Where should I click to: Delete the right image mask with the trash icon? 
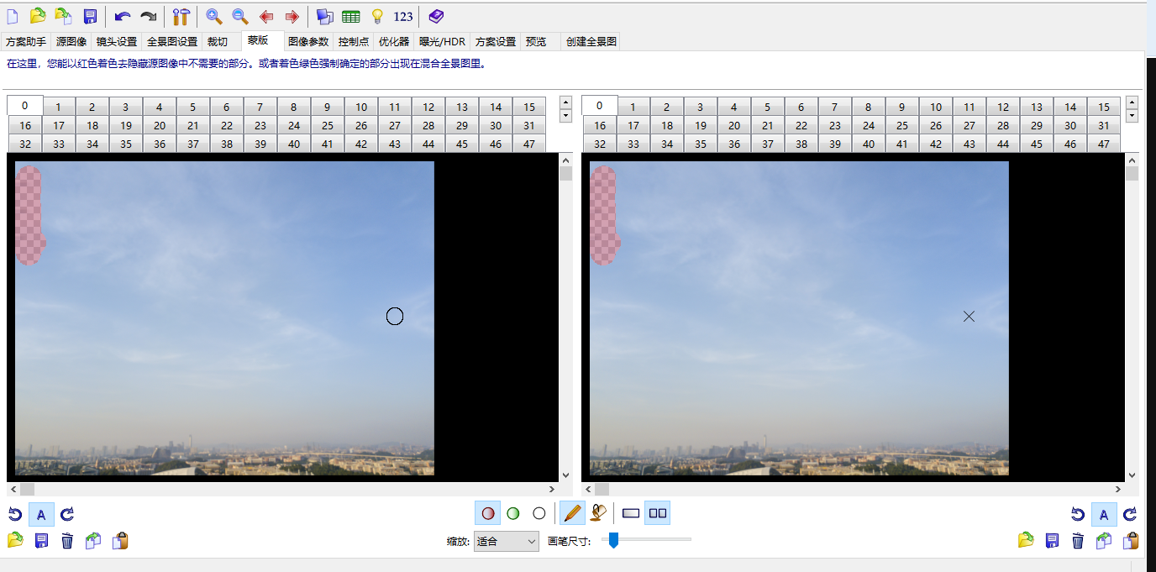1078,540
